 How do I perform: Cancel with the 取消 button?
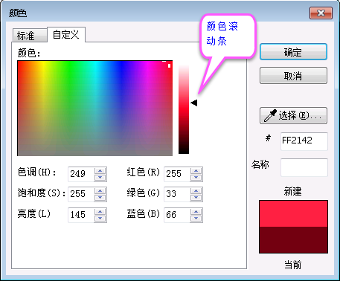293,75
